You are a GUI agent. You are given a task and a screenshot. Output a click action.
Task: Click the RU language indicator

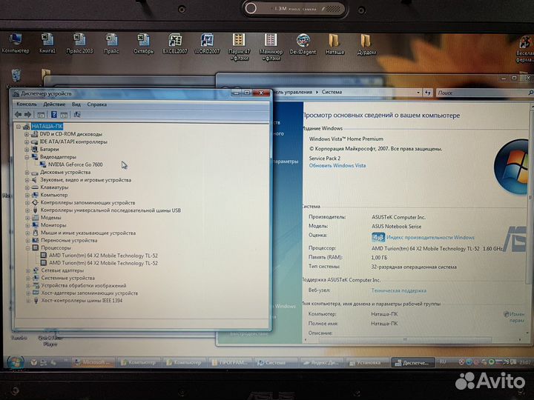(442, 361)
